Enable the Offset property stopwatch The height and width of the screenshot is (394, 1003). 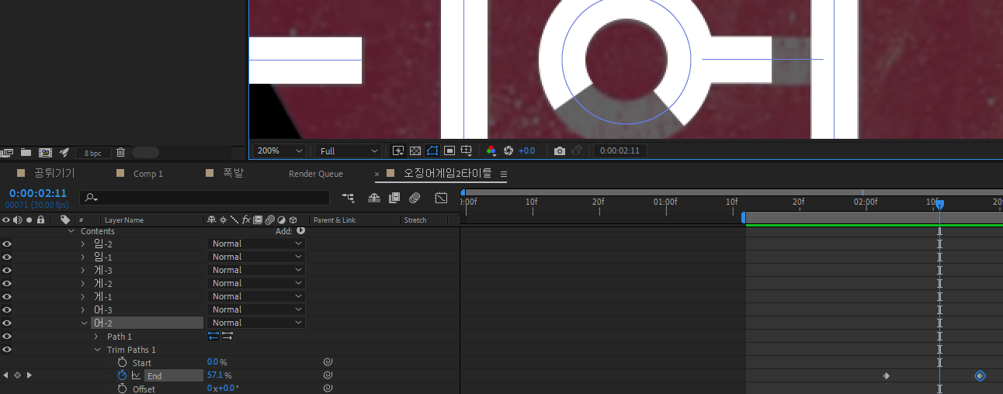pos(122,389)
